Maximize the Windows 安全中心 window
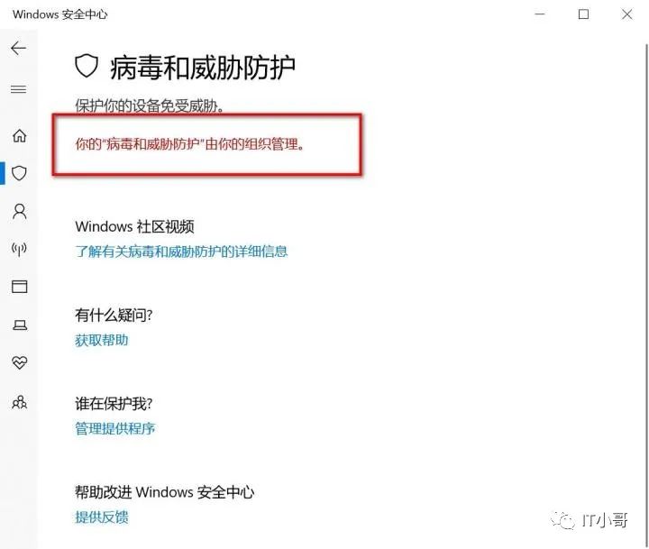The image size is (649, 549). tap(583, 14)
